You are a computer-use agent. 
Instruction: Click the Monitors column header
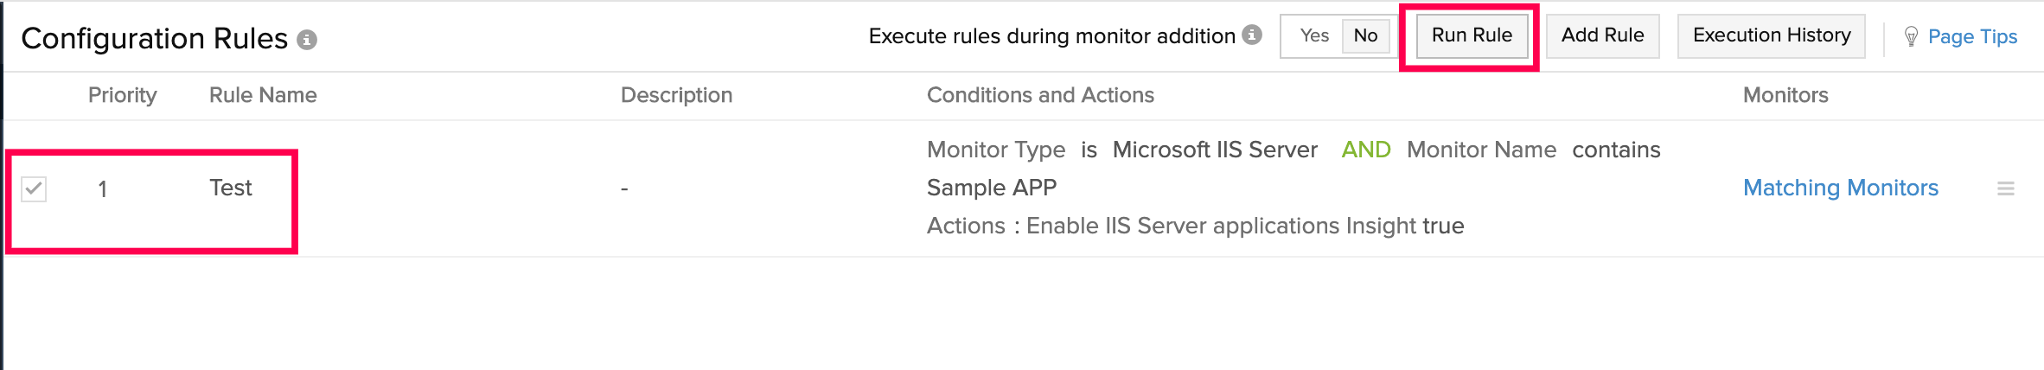pos(1785,95)
